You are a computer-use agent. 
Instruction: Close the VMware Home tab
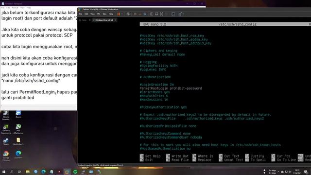[x=89, y=20]
